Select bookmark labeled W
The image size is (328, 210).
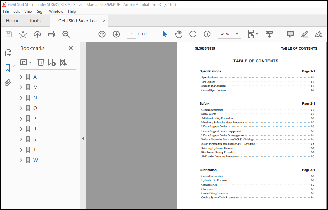pos(36,160)
